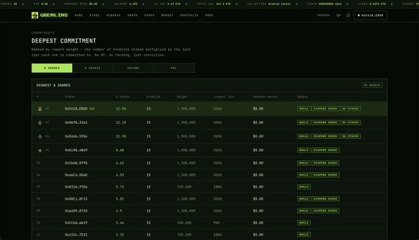The image size is (419, 240).
Task: Click the 90d longest lock value
Action: coord(216,223)
